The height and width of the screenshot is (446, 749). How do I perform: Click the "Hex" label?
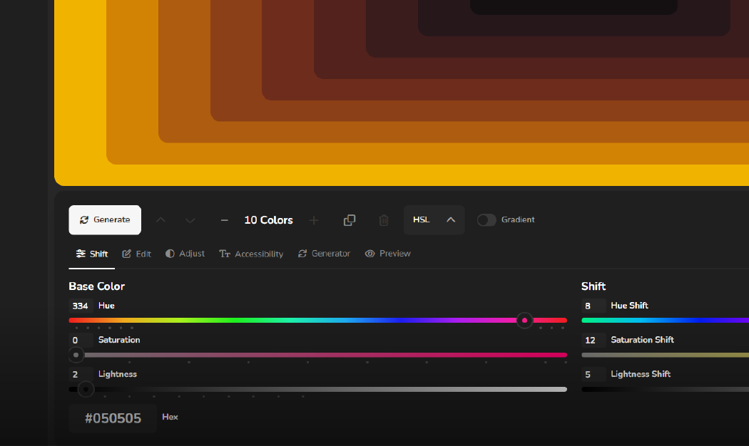pyautogui.click(x=170, y=417)
